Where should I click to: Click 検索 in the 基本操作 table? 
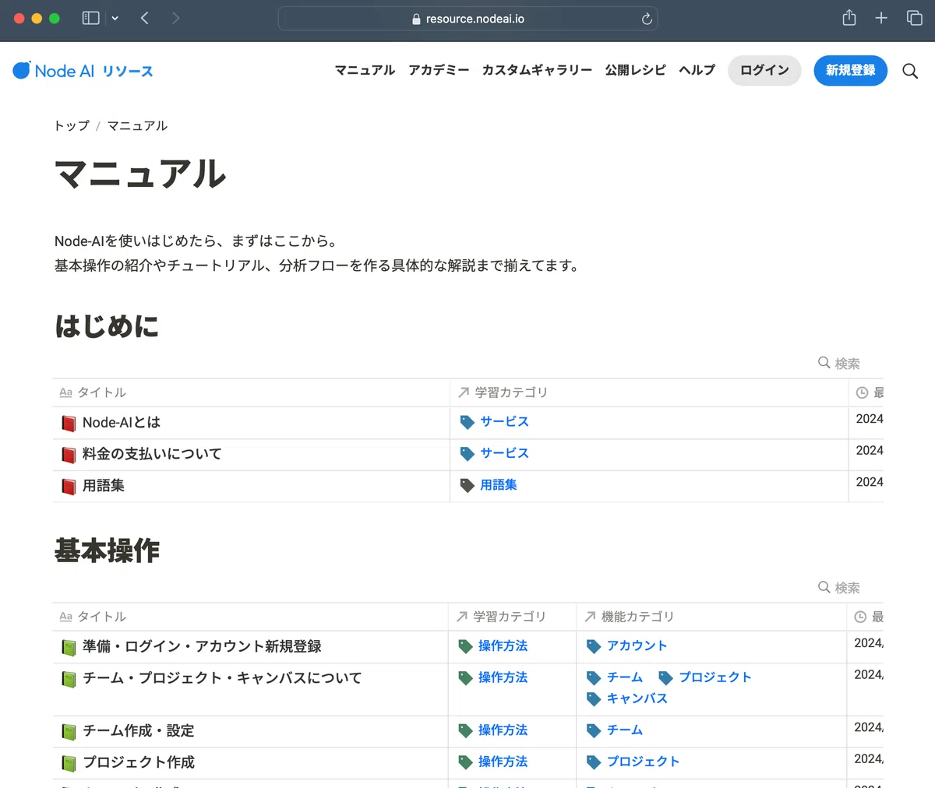pyautogui.click(x=839, y=587)
